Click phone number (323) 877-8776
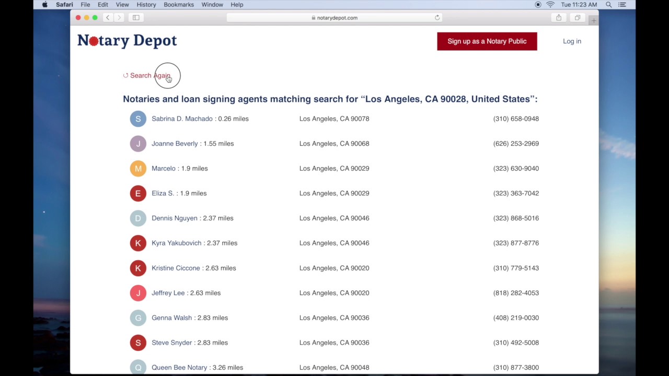 [x=516, y=243]
